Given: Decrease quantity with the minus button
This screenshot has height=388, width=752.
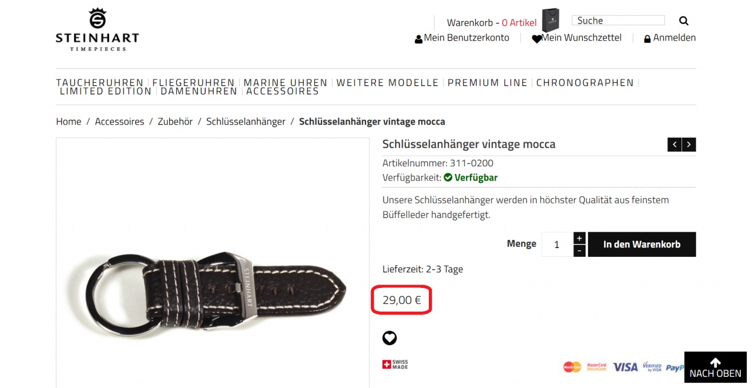Looking at the screenshot, I should (579, 251).
